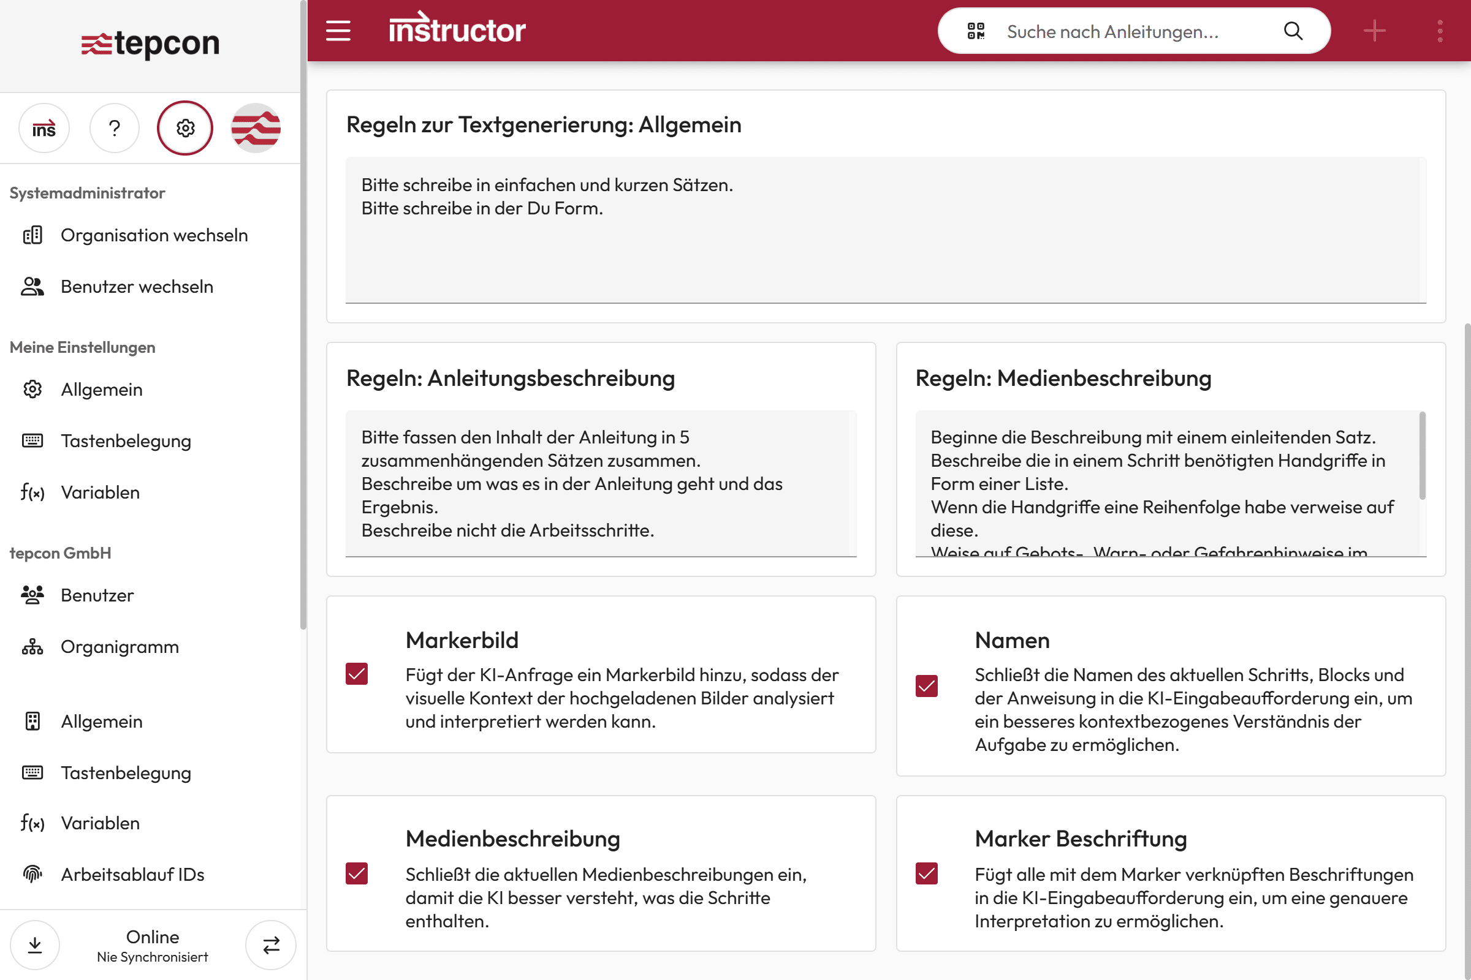
Task: Open the three-dot overflow menu
Action: [x=1440, y=31]
